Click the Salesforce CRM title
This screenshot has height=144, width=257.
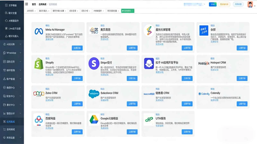point(109,93)
